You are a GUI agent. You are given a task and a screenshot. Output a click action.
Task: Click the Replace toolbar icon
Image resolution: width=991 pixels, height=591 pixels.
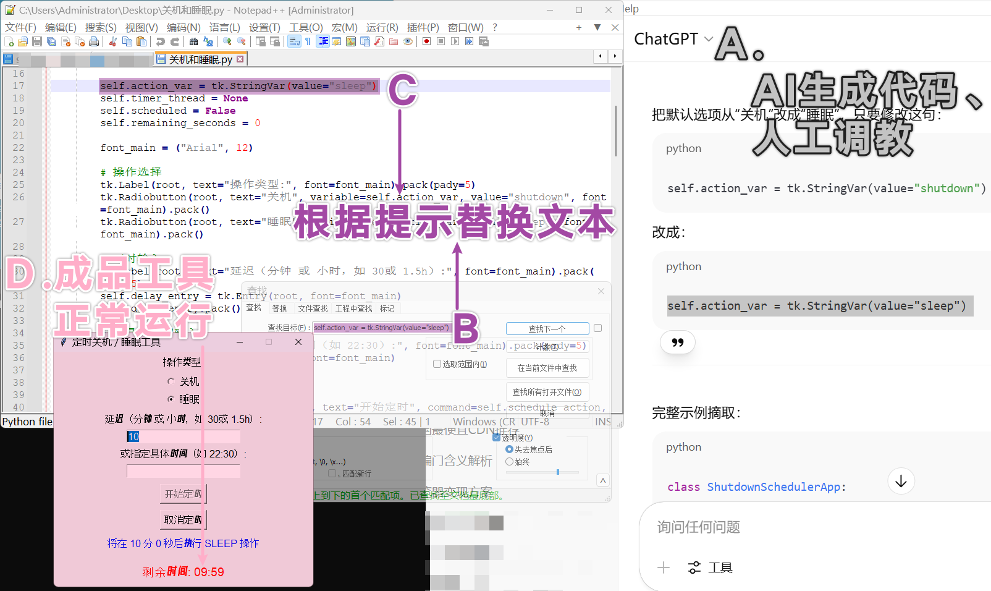[x=208, y=41]
